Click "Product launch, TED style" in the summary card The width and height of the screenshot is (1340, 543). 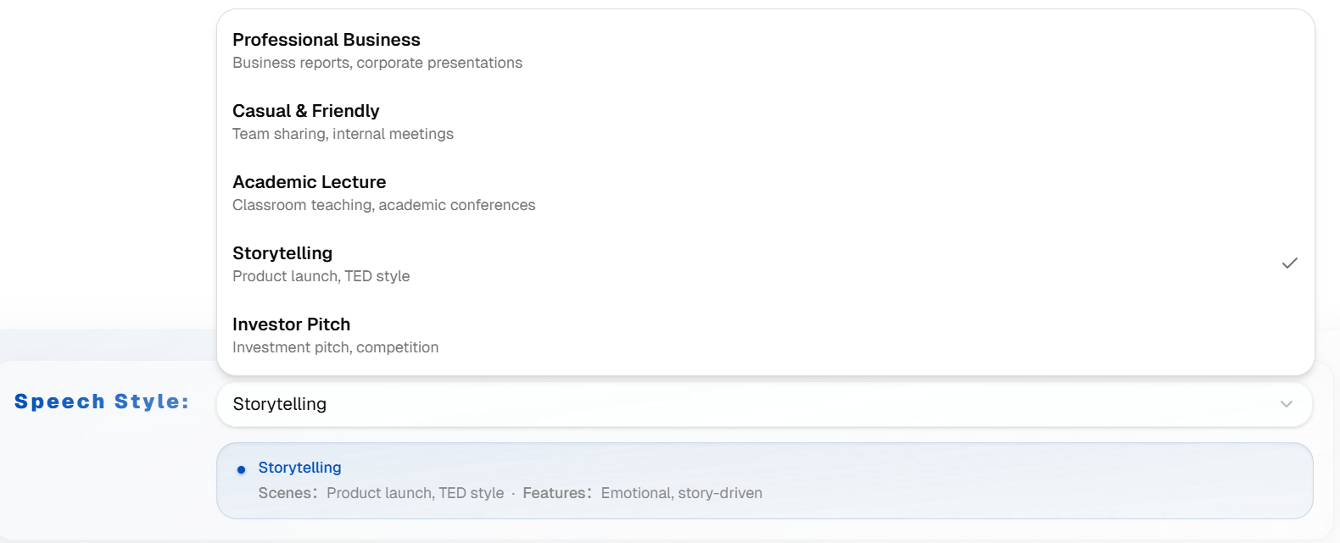415,493
